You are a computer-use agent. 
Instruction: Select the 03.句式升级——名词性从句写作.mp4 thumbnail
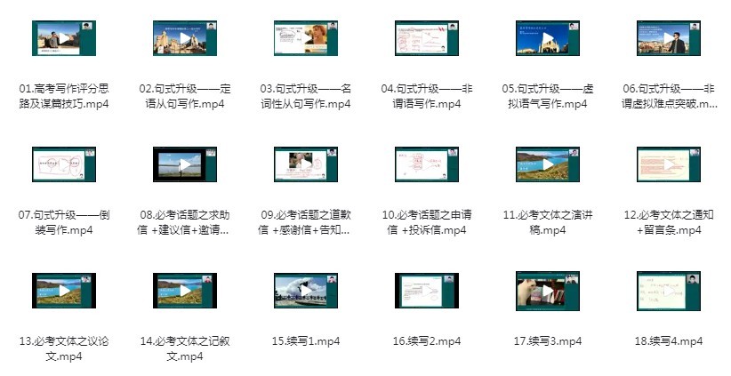[306, 38]
